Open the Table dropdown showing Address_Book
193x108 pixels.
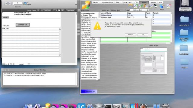(x=139, y=10)
